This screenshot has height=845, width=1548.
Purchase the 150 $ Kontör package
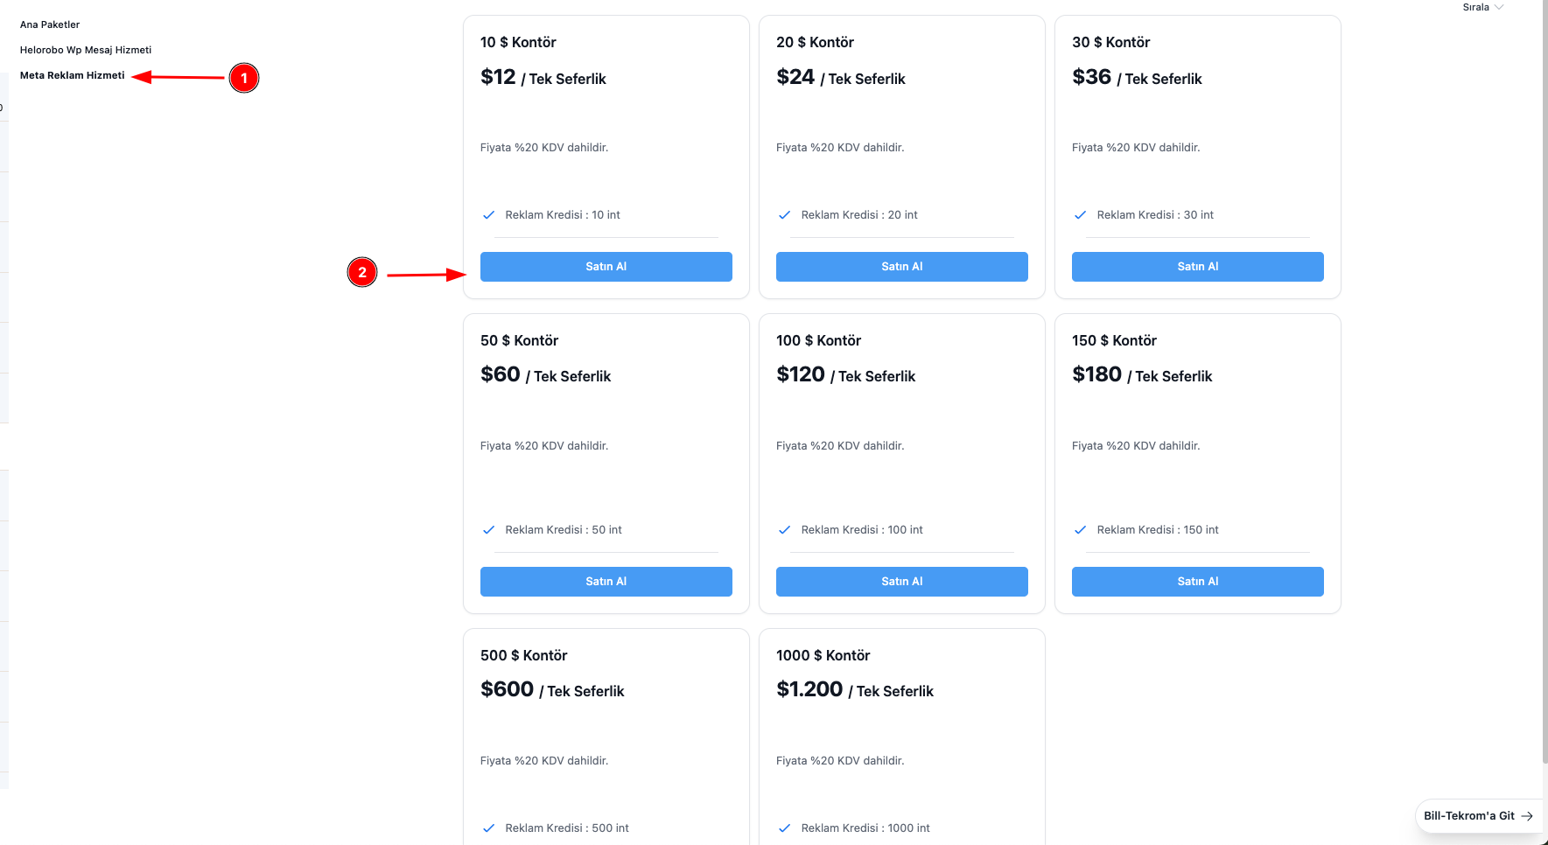tap(1197, 582)
